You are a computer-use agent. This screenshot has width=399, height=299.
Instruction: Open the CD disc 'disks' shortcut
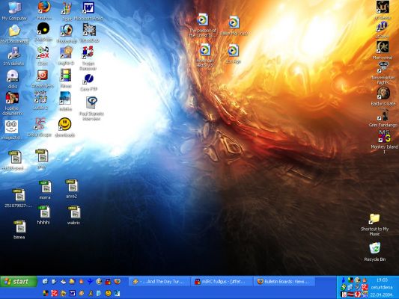click(13, 76)
